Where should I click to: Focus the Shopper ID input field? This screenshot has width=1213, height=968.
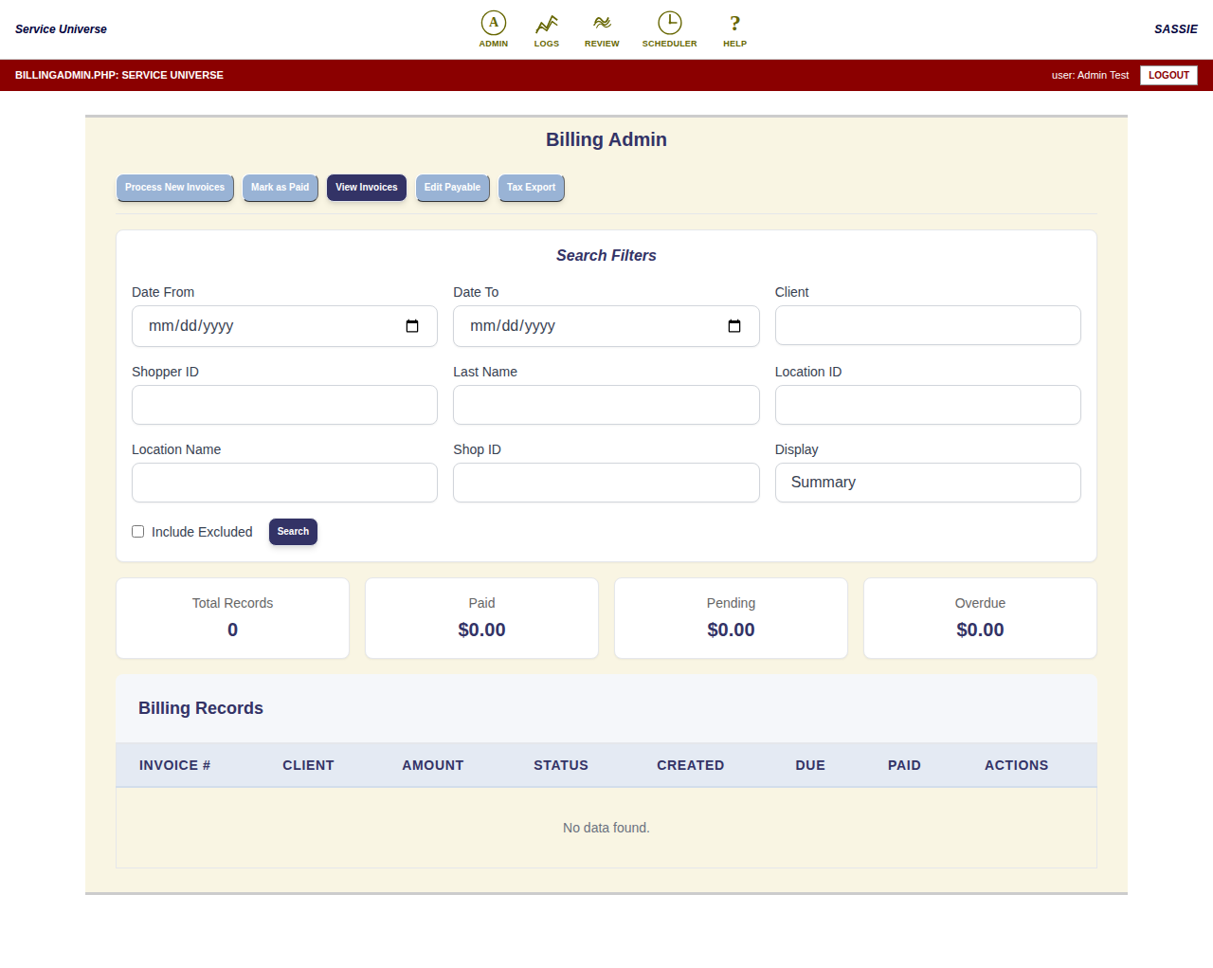click(284, 405)
